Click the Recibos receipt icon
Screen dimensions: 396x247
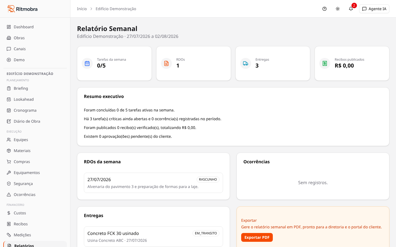(9, 224)
